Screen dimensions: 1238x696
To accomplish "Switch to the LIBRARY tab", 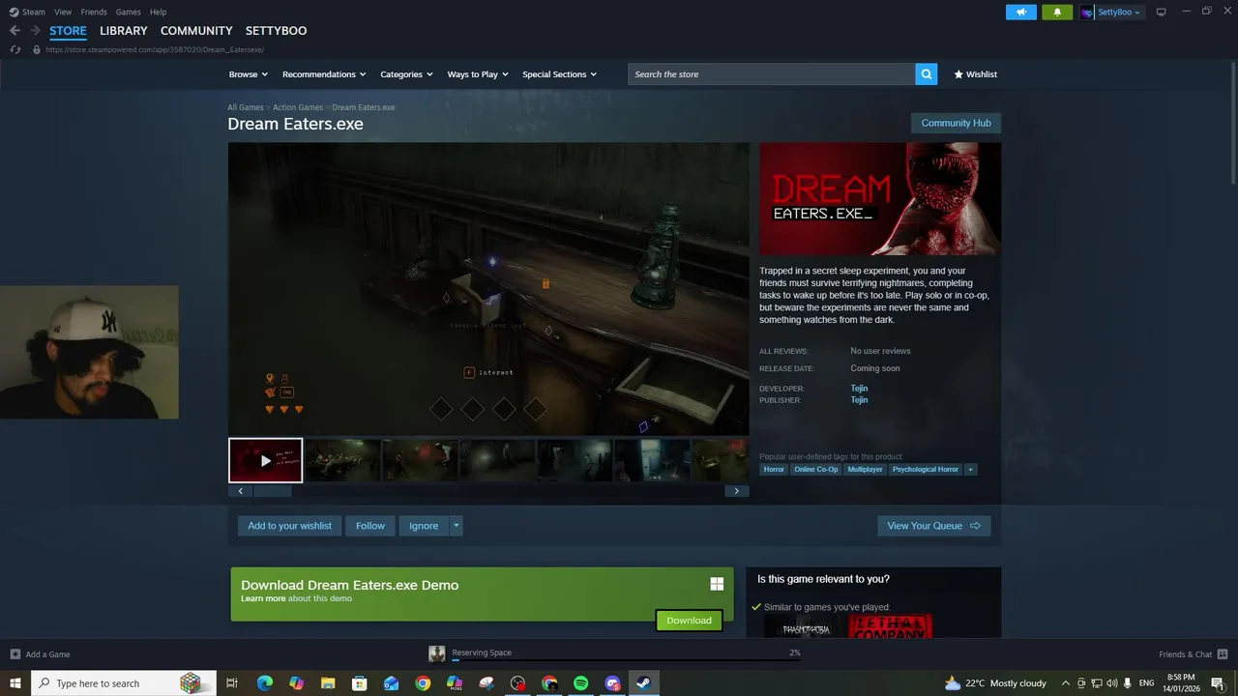I will click(124, 31).
